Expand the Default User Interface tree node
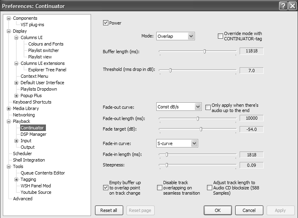 [x=17, y=83]
